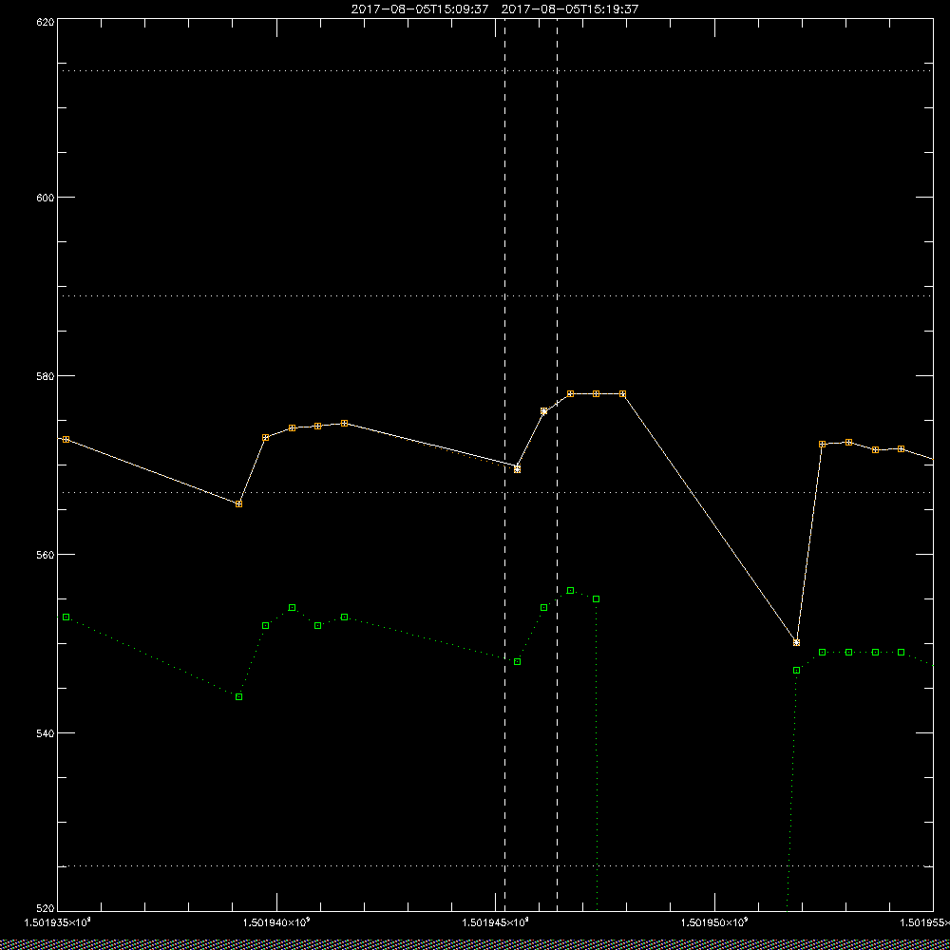This screenshot has height=950, width=950.
Task: Select the 580 y-axis label
Action: pos(46,375)
